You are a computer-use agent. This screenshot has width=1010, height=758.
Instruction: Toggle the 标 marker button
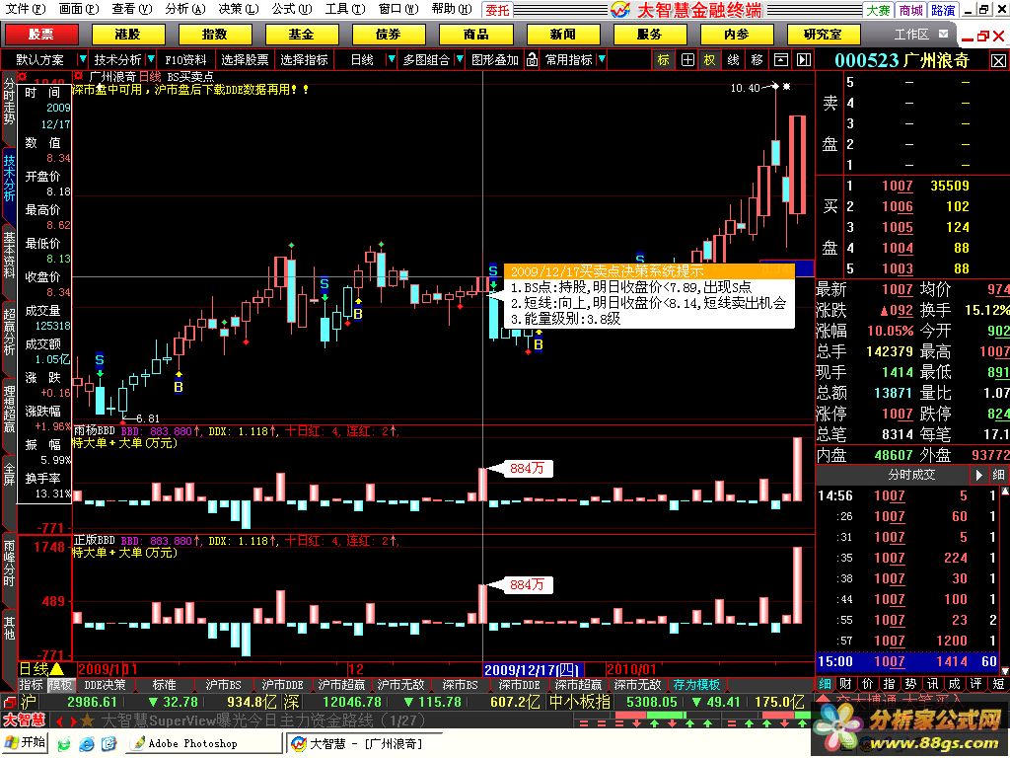[x=664, y=60]
